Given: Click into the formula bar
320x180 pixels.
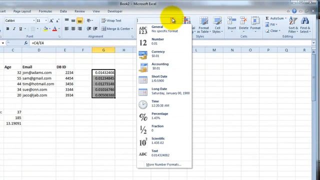Looking at the screenshot, I should click(x=170, y=43).
